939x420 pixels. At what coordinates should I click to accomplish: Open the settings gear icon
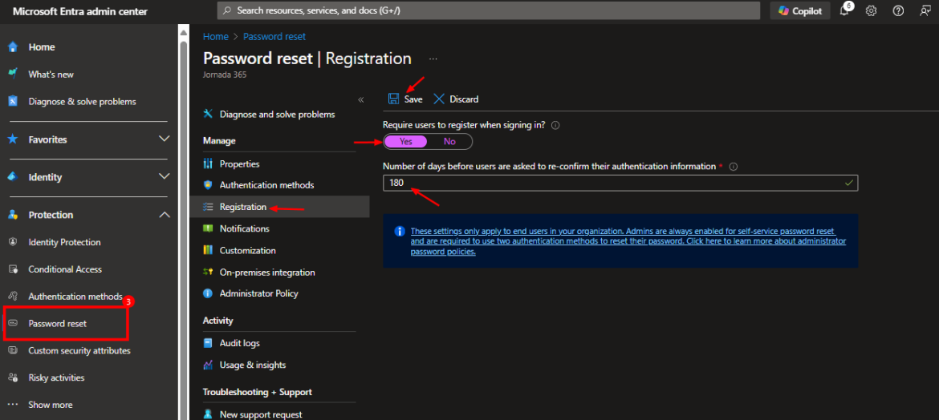871,10
